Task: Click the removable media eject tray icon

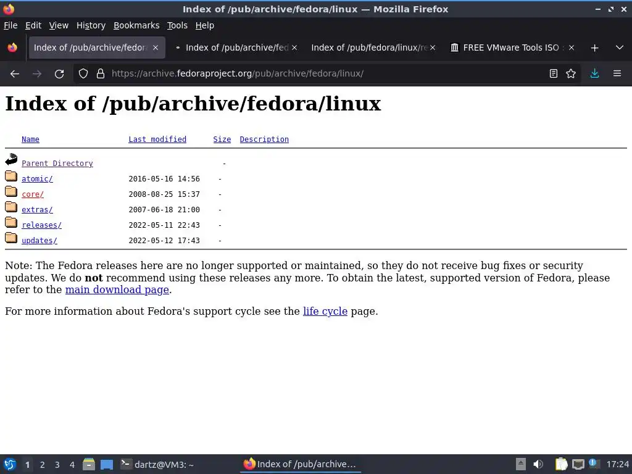Action: 521,464
